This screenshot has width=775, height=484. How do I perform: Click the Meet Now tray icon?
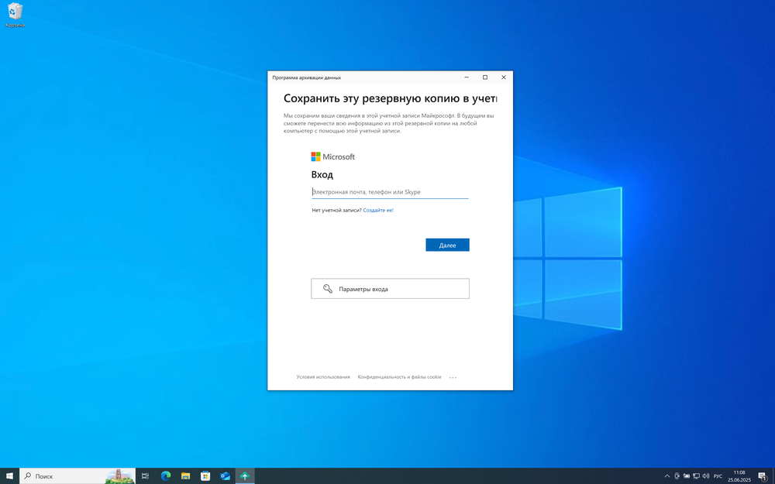tap(677, 476)
